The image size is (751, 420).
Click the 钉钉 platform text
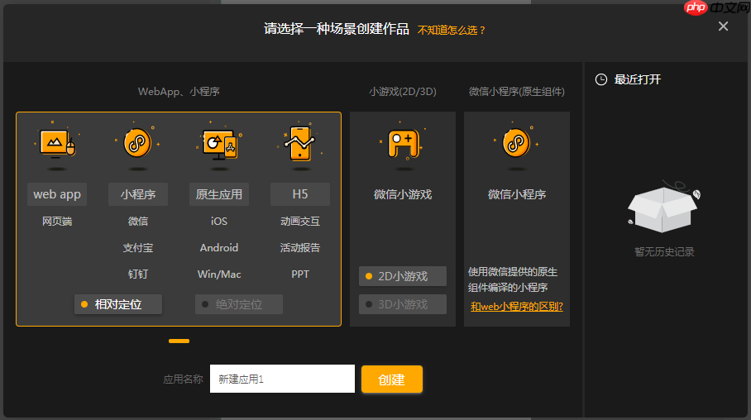[x=138, y=274]
